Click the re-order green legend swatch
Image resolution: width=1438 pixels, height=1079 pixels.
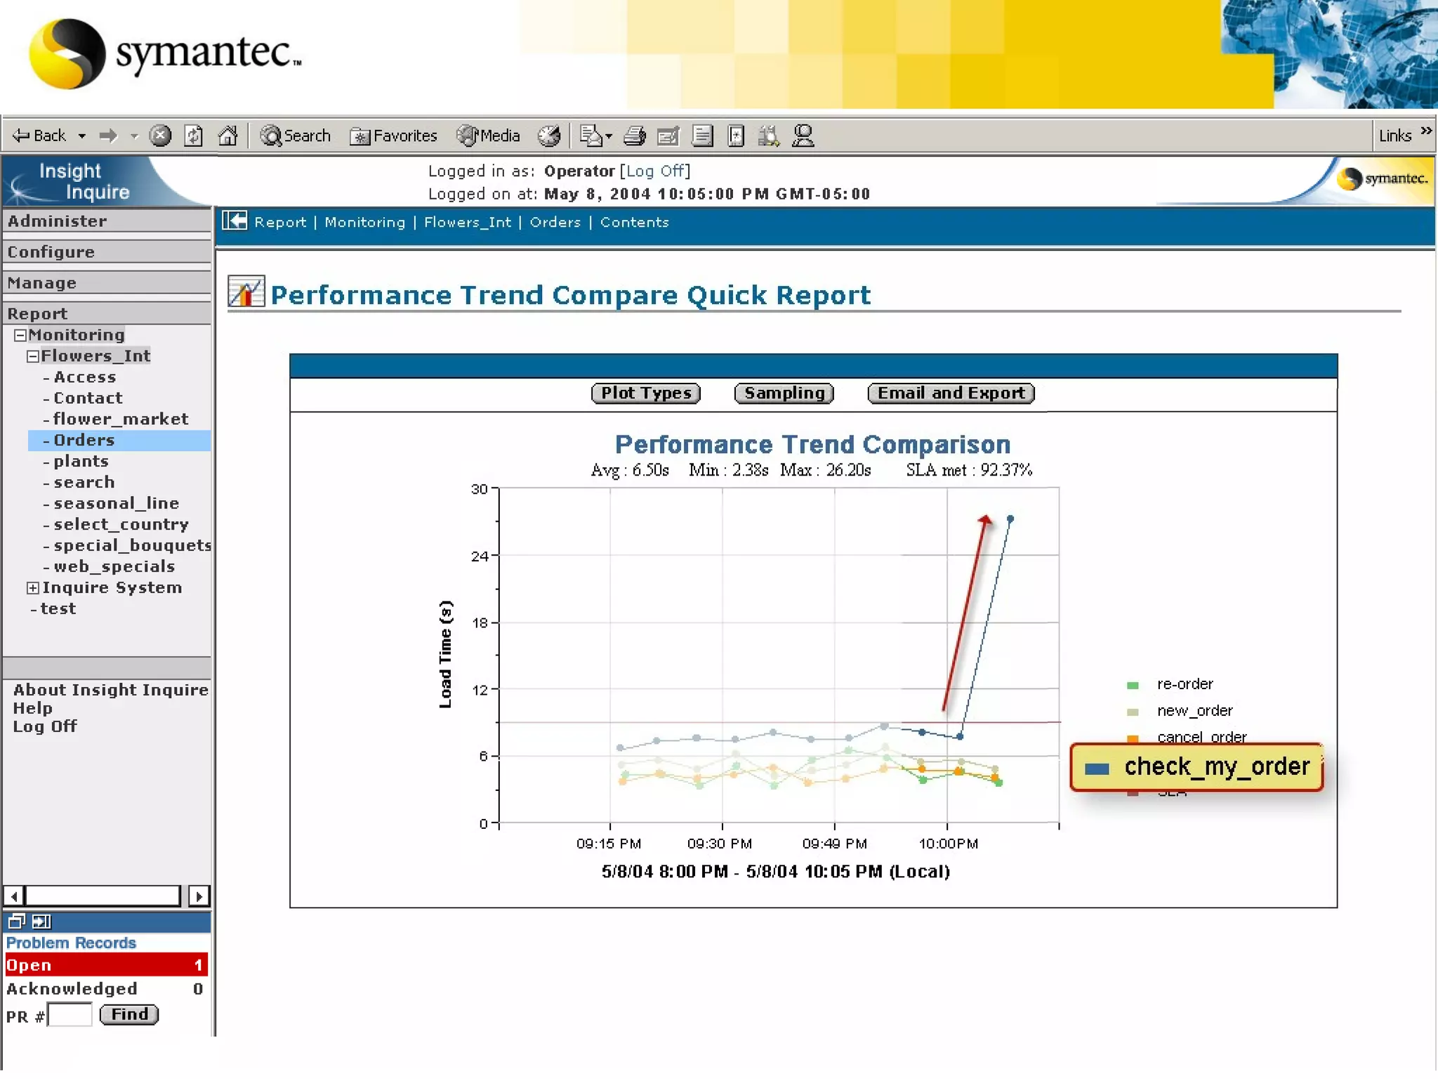pyautogui.click(x=1132, y=686)
